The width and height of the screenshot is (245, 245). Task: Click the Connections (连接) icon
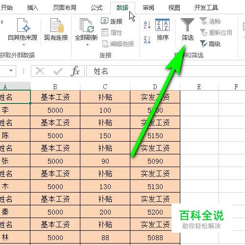[104, 21]
